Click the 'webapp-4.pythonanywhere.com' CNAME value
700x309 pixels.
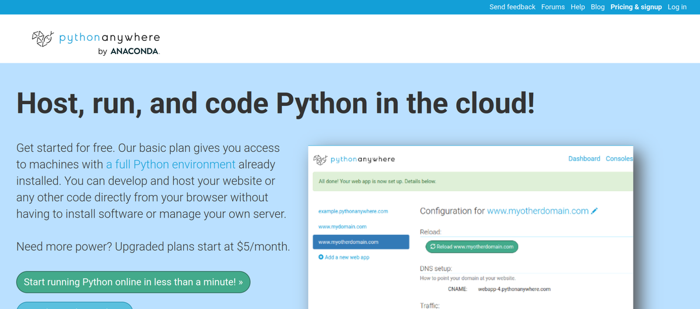tap(514, 289)
